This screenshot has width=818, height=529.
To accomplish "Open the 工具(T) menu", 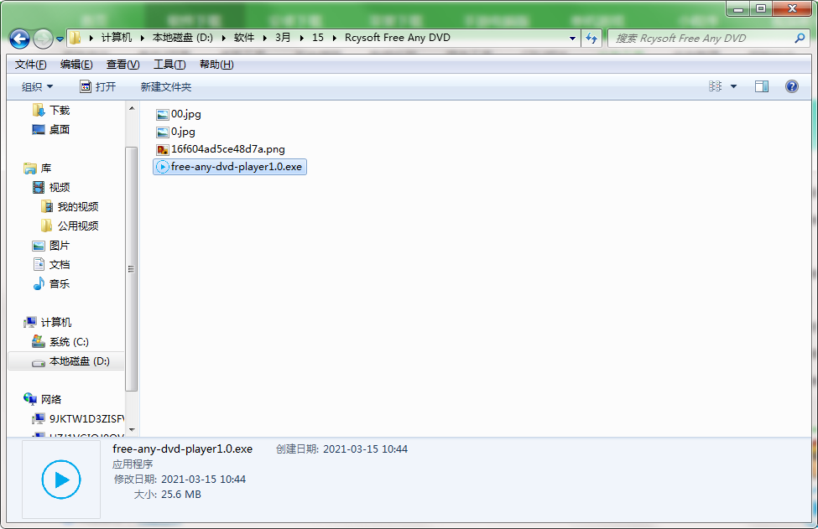I will tap(169, 64).
